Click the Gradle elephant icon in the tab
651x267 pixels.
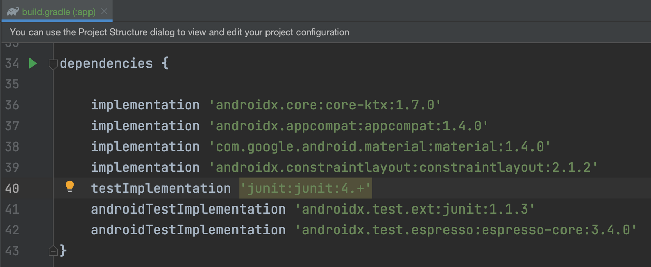coord(13,11)
